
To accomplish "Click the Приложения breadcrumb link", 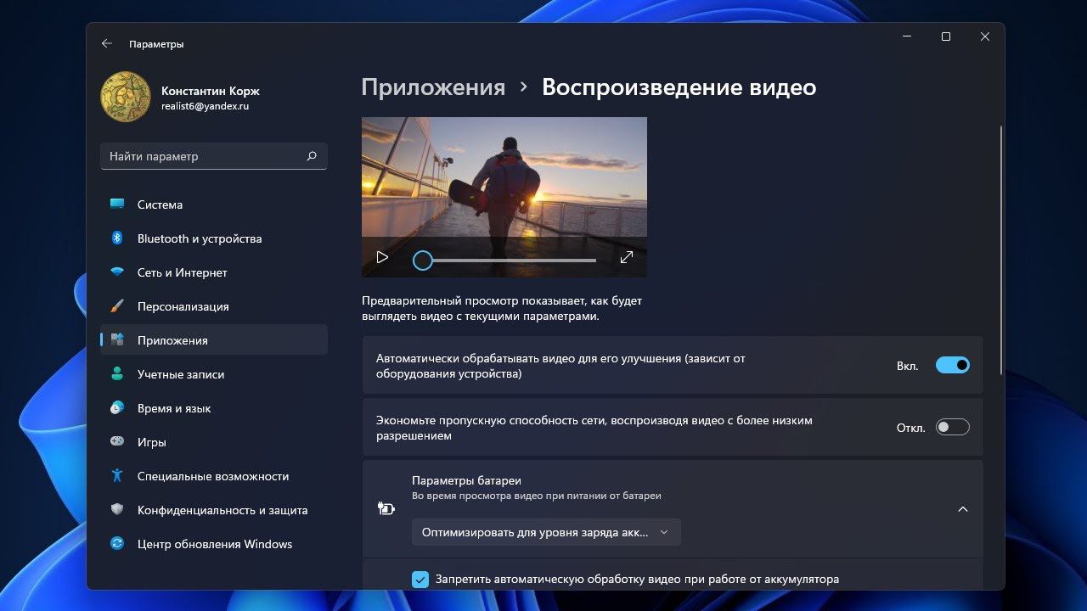I will (x=433, y=87).
